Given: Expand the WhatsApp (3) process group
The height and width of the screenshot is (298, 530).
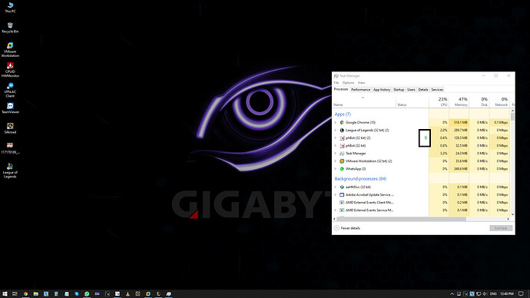Looking at the screenshot, I should pyautogui.click(x=336, y=169).
